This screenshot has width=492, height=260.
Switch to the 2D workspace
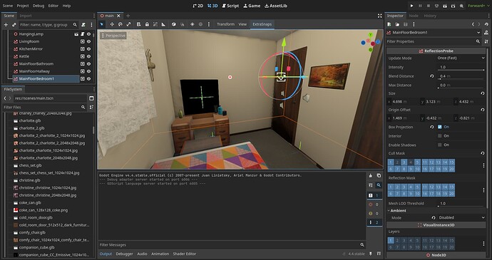198,6
